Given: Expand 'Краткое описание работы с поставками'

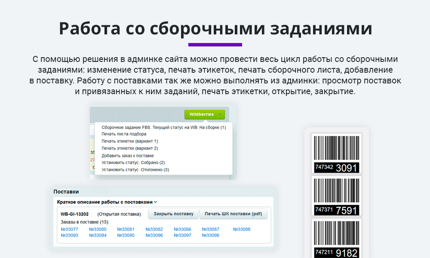Looking at the screenshot, I should [x=107, y=202].
